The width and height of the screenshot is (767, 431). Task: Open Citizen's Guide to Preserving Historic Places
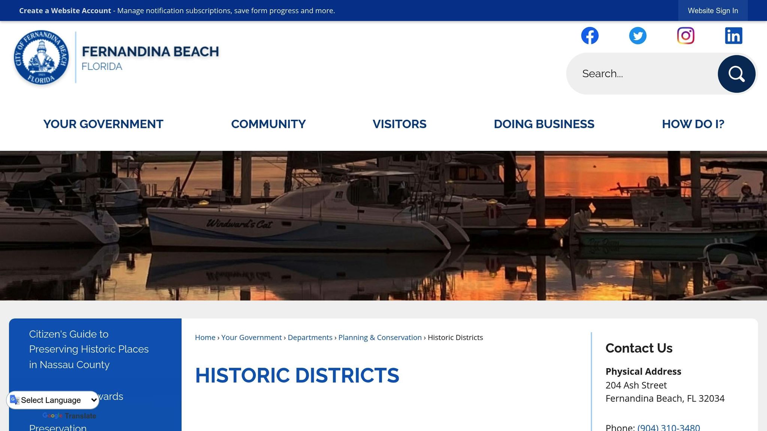(89, 349)
